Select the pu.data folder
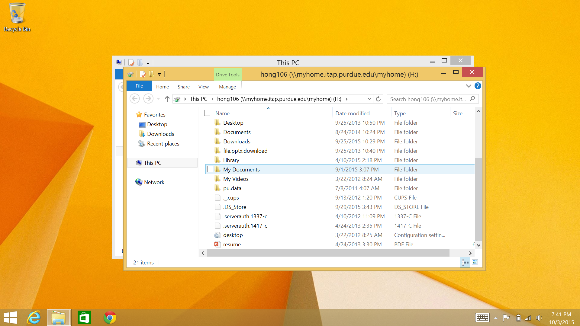 pos(232,188)
